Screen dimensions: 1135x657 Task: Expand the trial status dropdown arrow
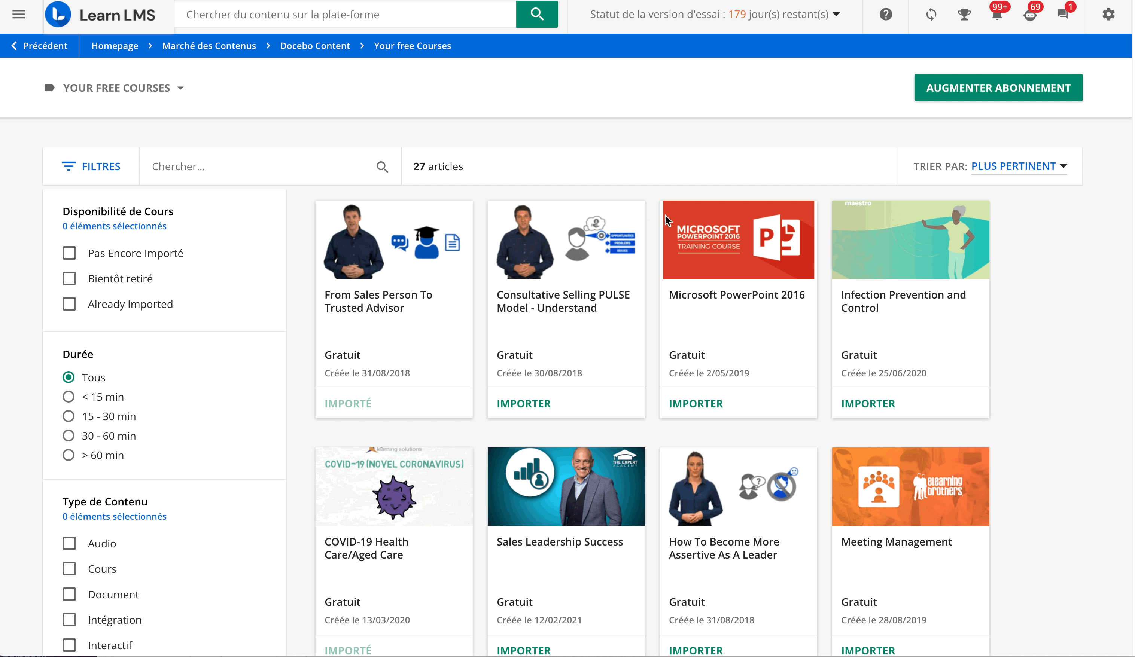point(836,15)
